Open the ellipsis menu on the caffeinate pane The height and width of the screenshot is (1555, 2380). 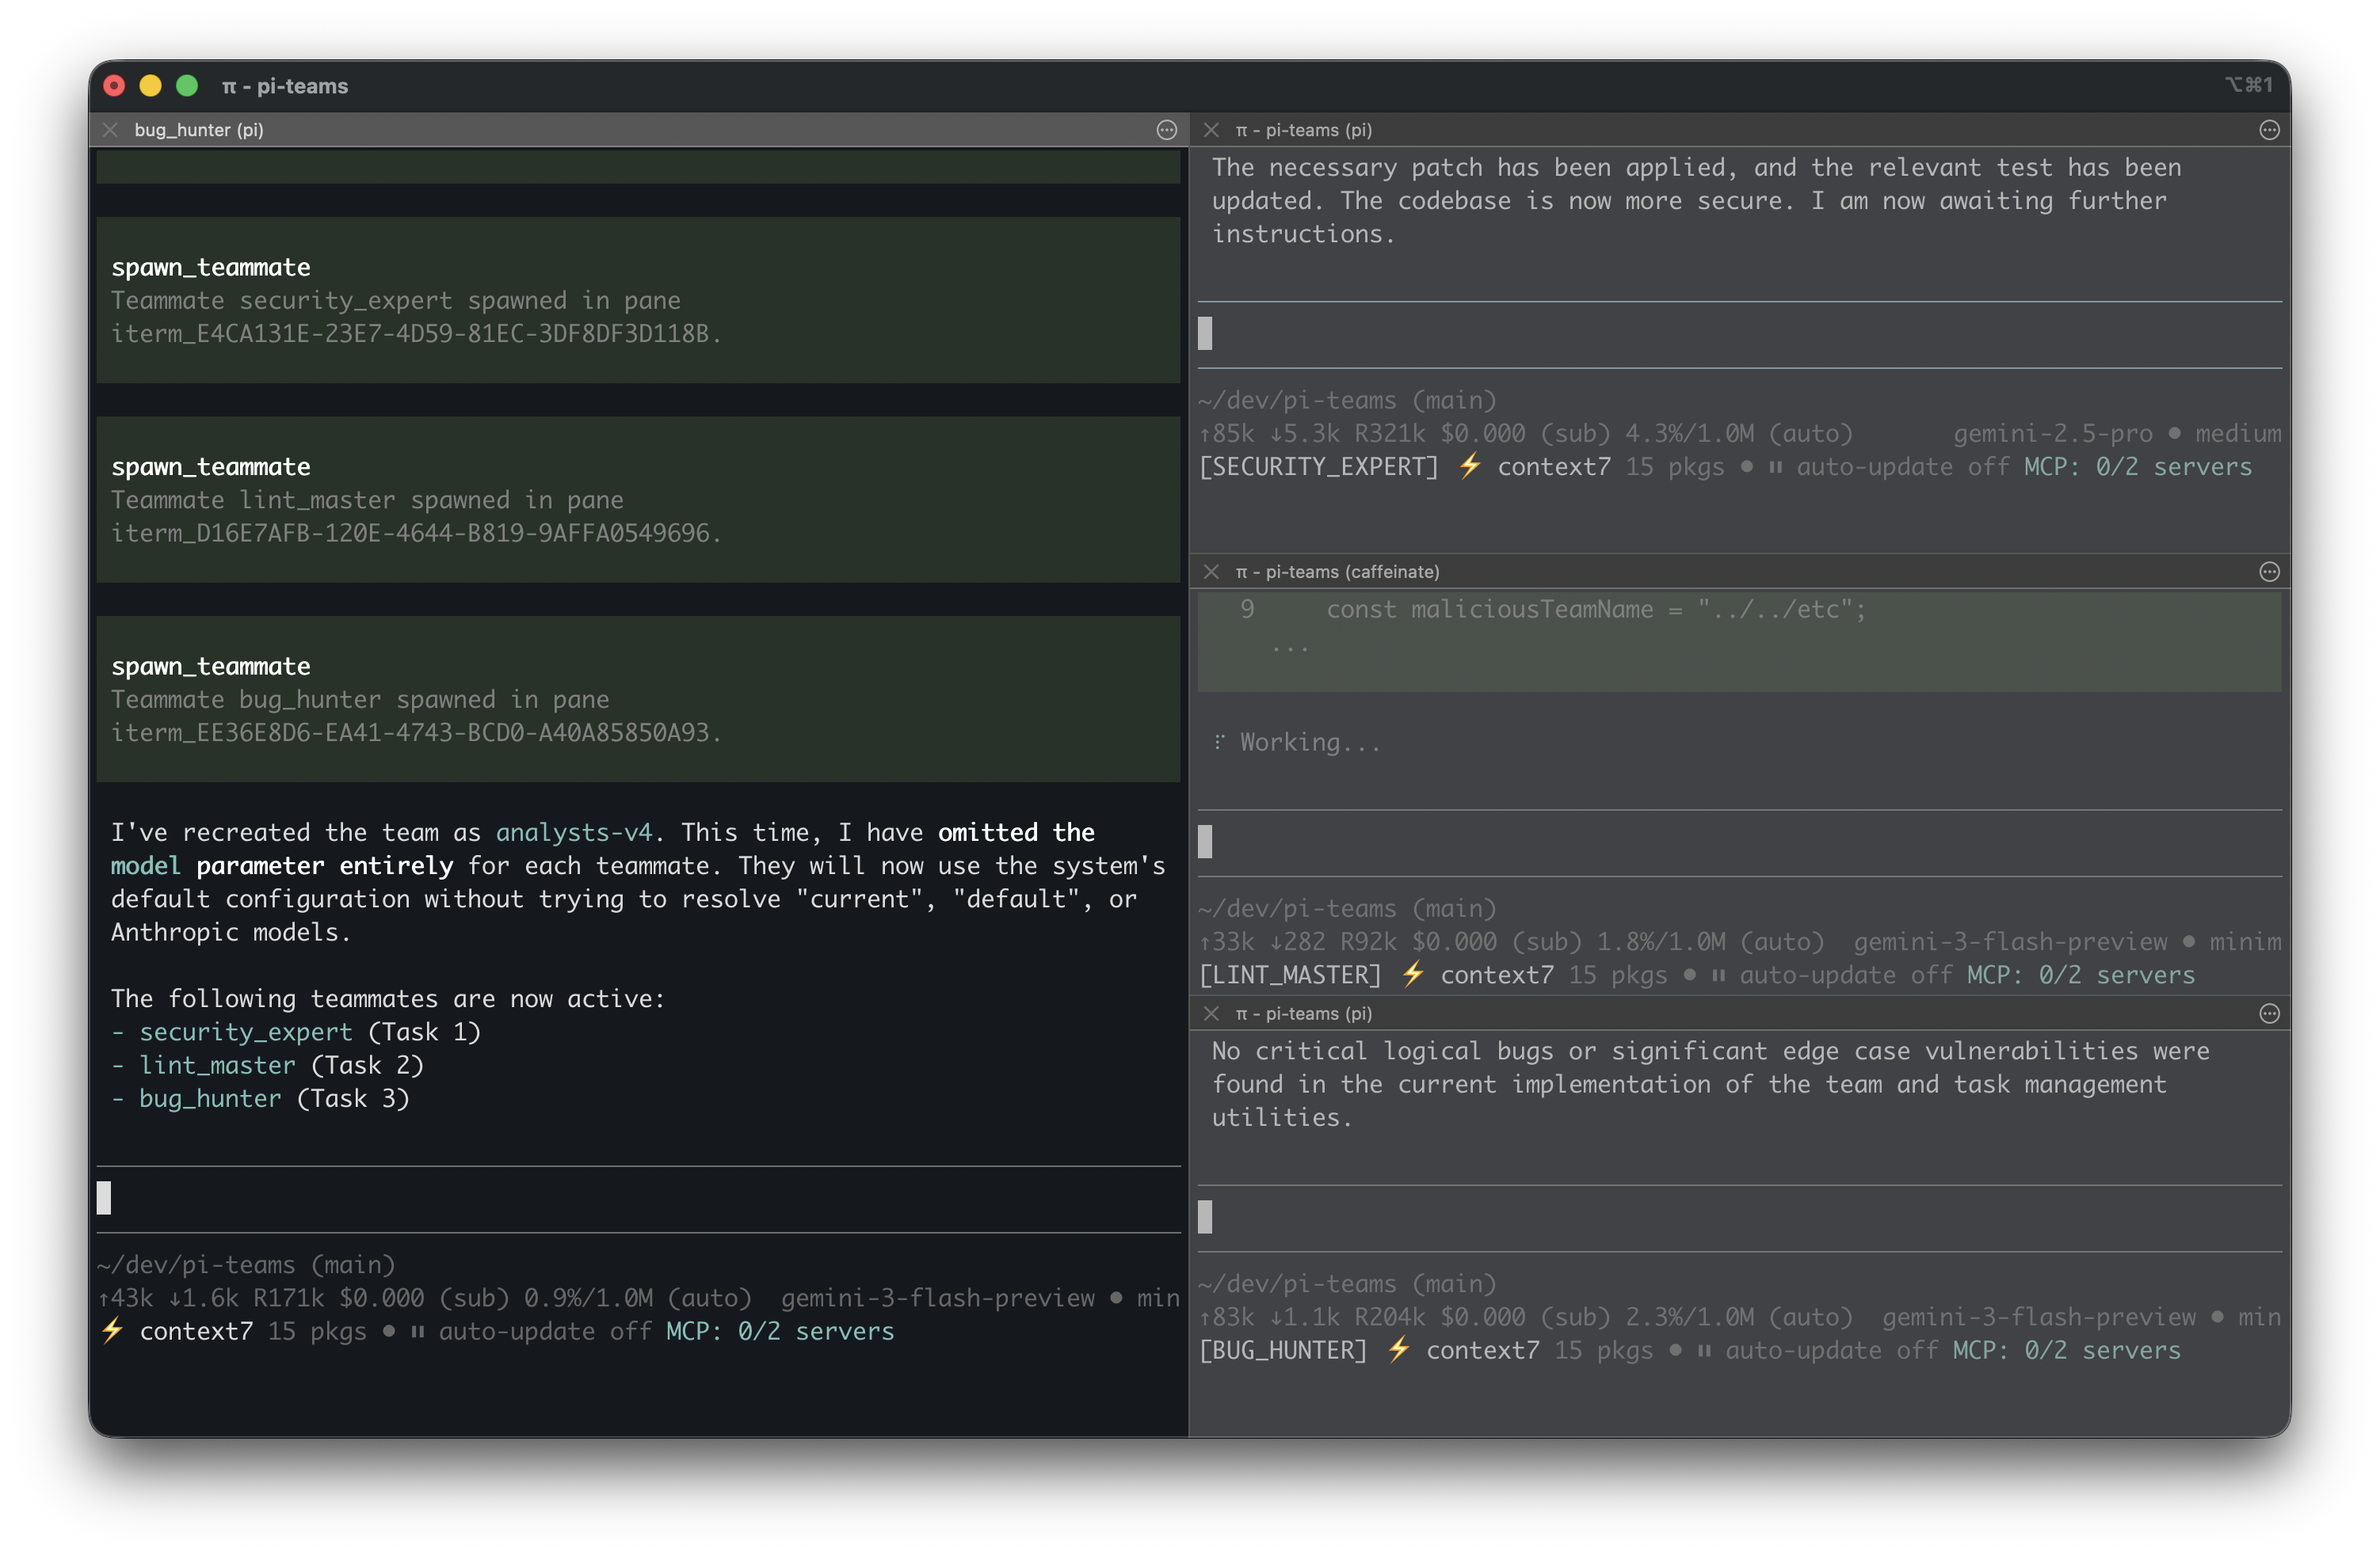[2268, 571]
